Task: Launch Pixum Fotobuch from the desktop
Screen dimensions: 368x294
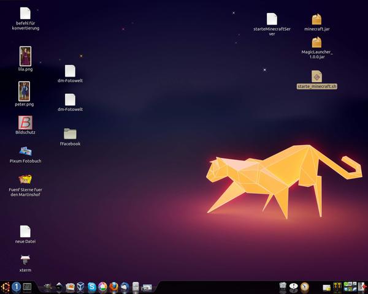Action: pos(25,151)
